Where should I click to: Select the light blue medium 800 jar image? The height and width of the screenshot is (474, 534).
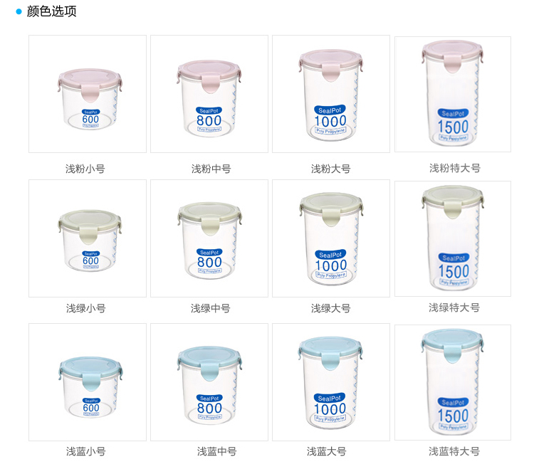(x=209, y=382)
